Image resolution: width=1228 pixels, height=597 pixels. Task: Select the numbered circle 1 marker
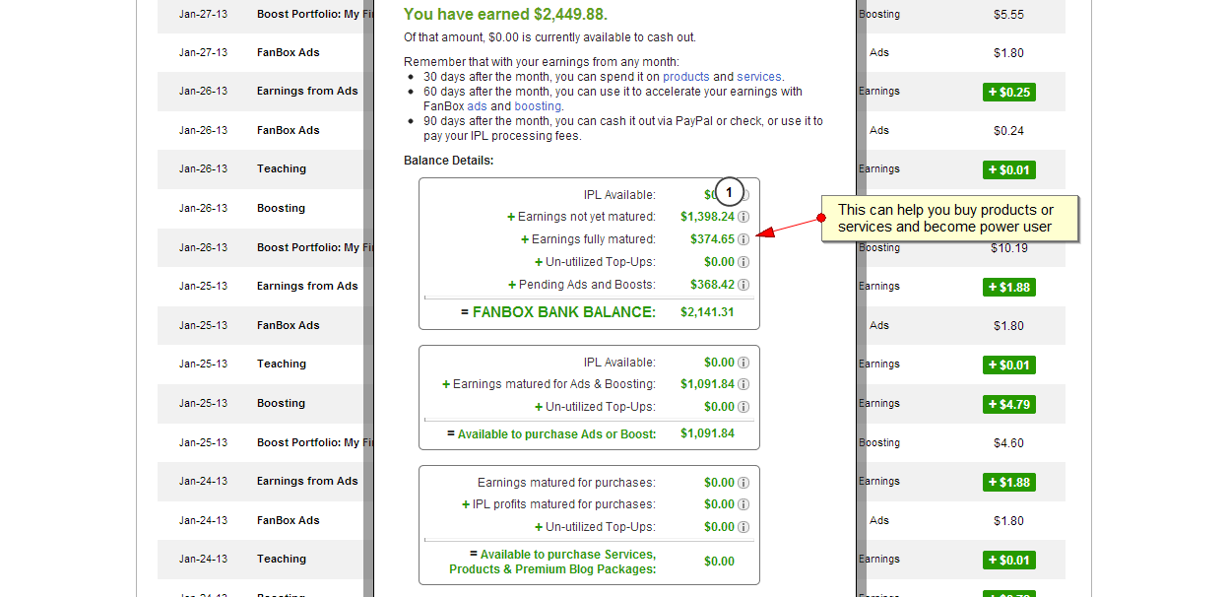coord(729,191)
